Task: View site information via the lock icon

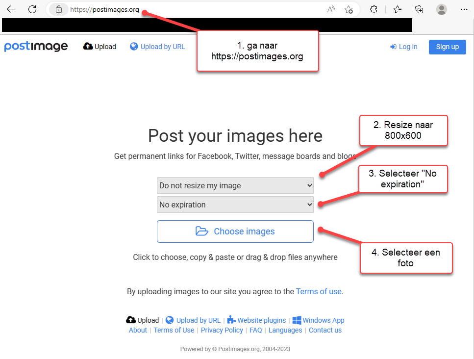Action: pos(59,9)
